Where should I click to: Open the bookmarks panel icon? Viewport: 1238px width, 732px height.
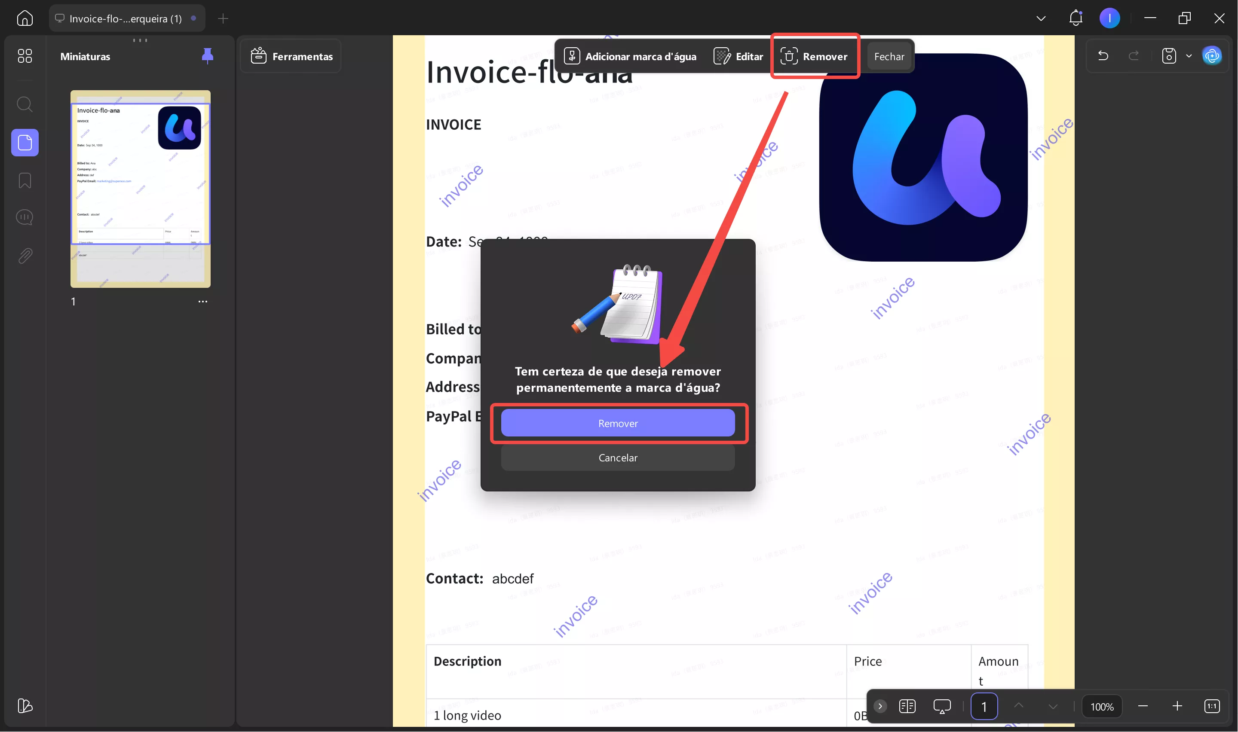pyautogui.click(x=25, y=180)
